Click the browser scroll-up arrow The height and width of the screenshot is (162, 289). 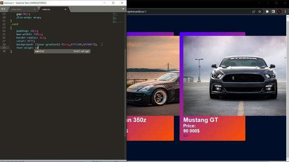pos(288,17)
